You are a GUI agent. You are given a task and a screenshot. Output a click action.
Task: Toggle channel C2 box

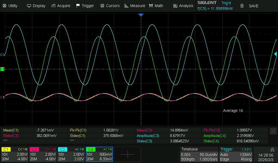coord(42,154)
